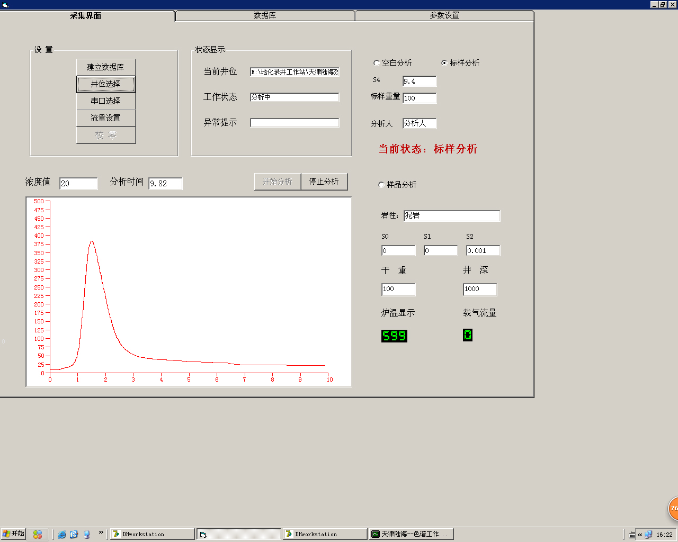The width and height of the screenshot is (678, 542).
Task: Click the 当前状态: 标样分析 red text
Action: click(x=428, y=149)
